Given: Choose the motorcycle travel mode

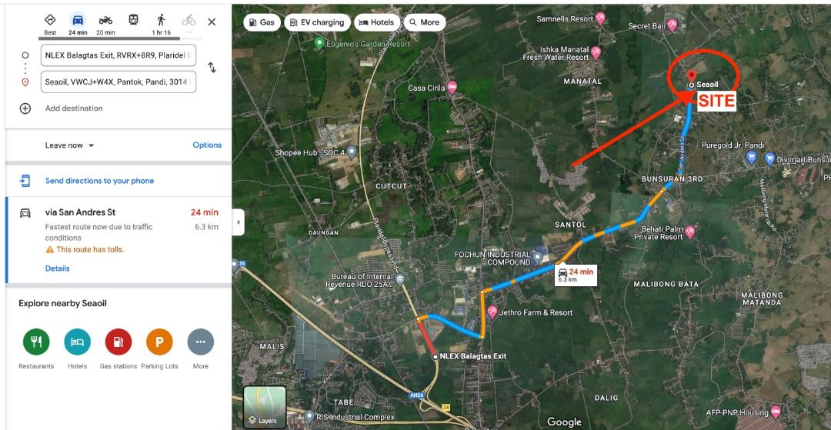Looking at the screenshot, I should 105,20.
